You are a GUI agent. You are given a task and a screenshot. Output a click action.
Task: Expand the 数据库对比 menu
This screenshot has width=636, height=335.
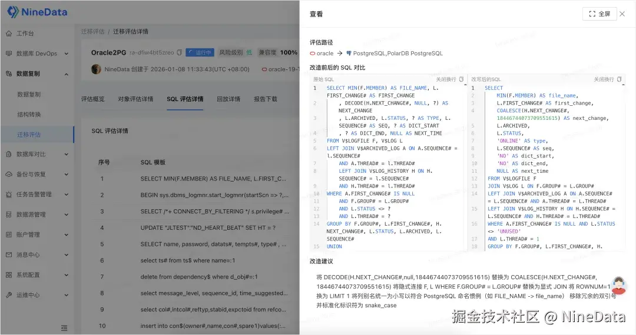66,154
